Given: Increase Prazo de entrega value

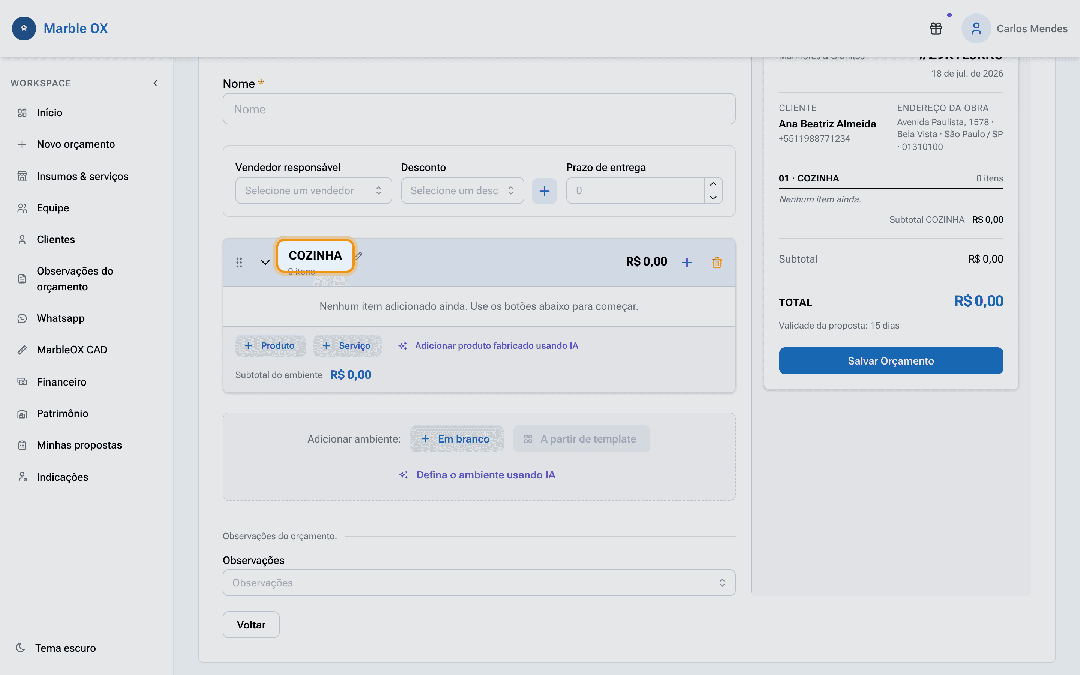Looking at the screenshot, I should [713, 184].
